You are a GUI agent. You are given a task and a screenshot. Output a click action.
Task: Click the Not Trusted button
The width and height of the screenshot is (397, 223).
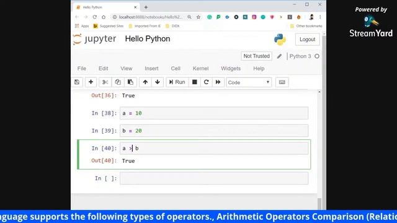coord(256,56)
